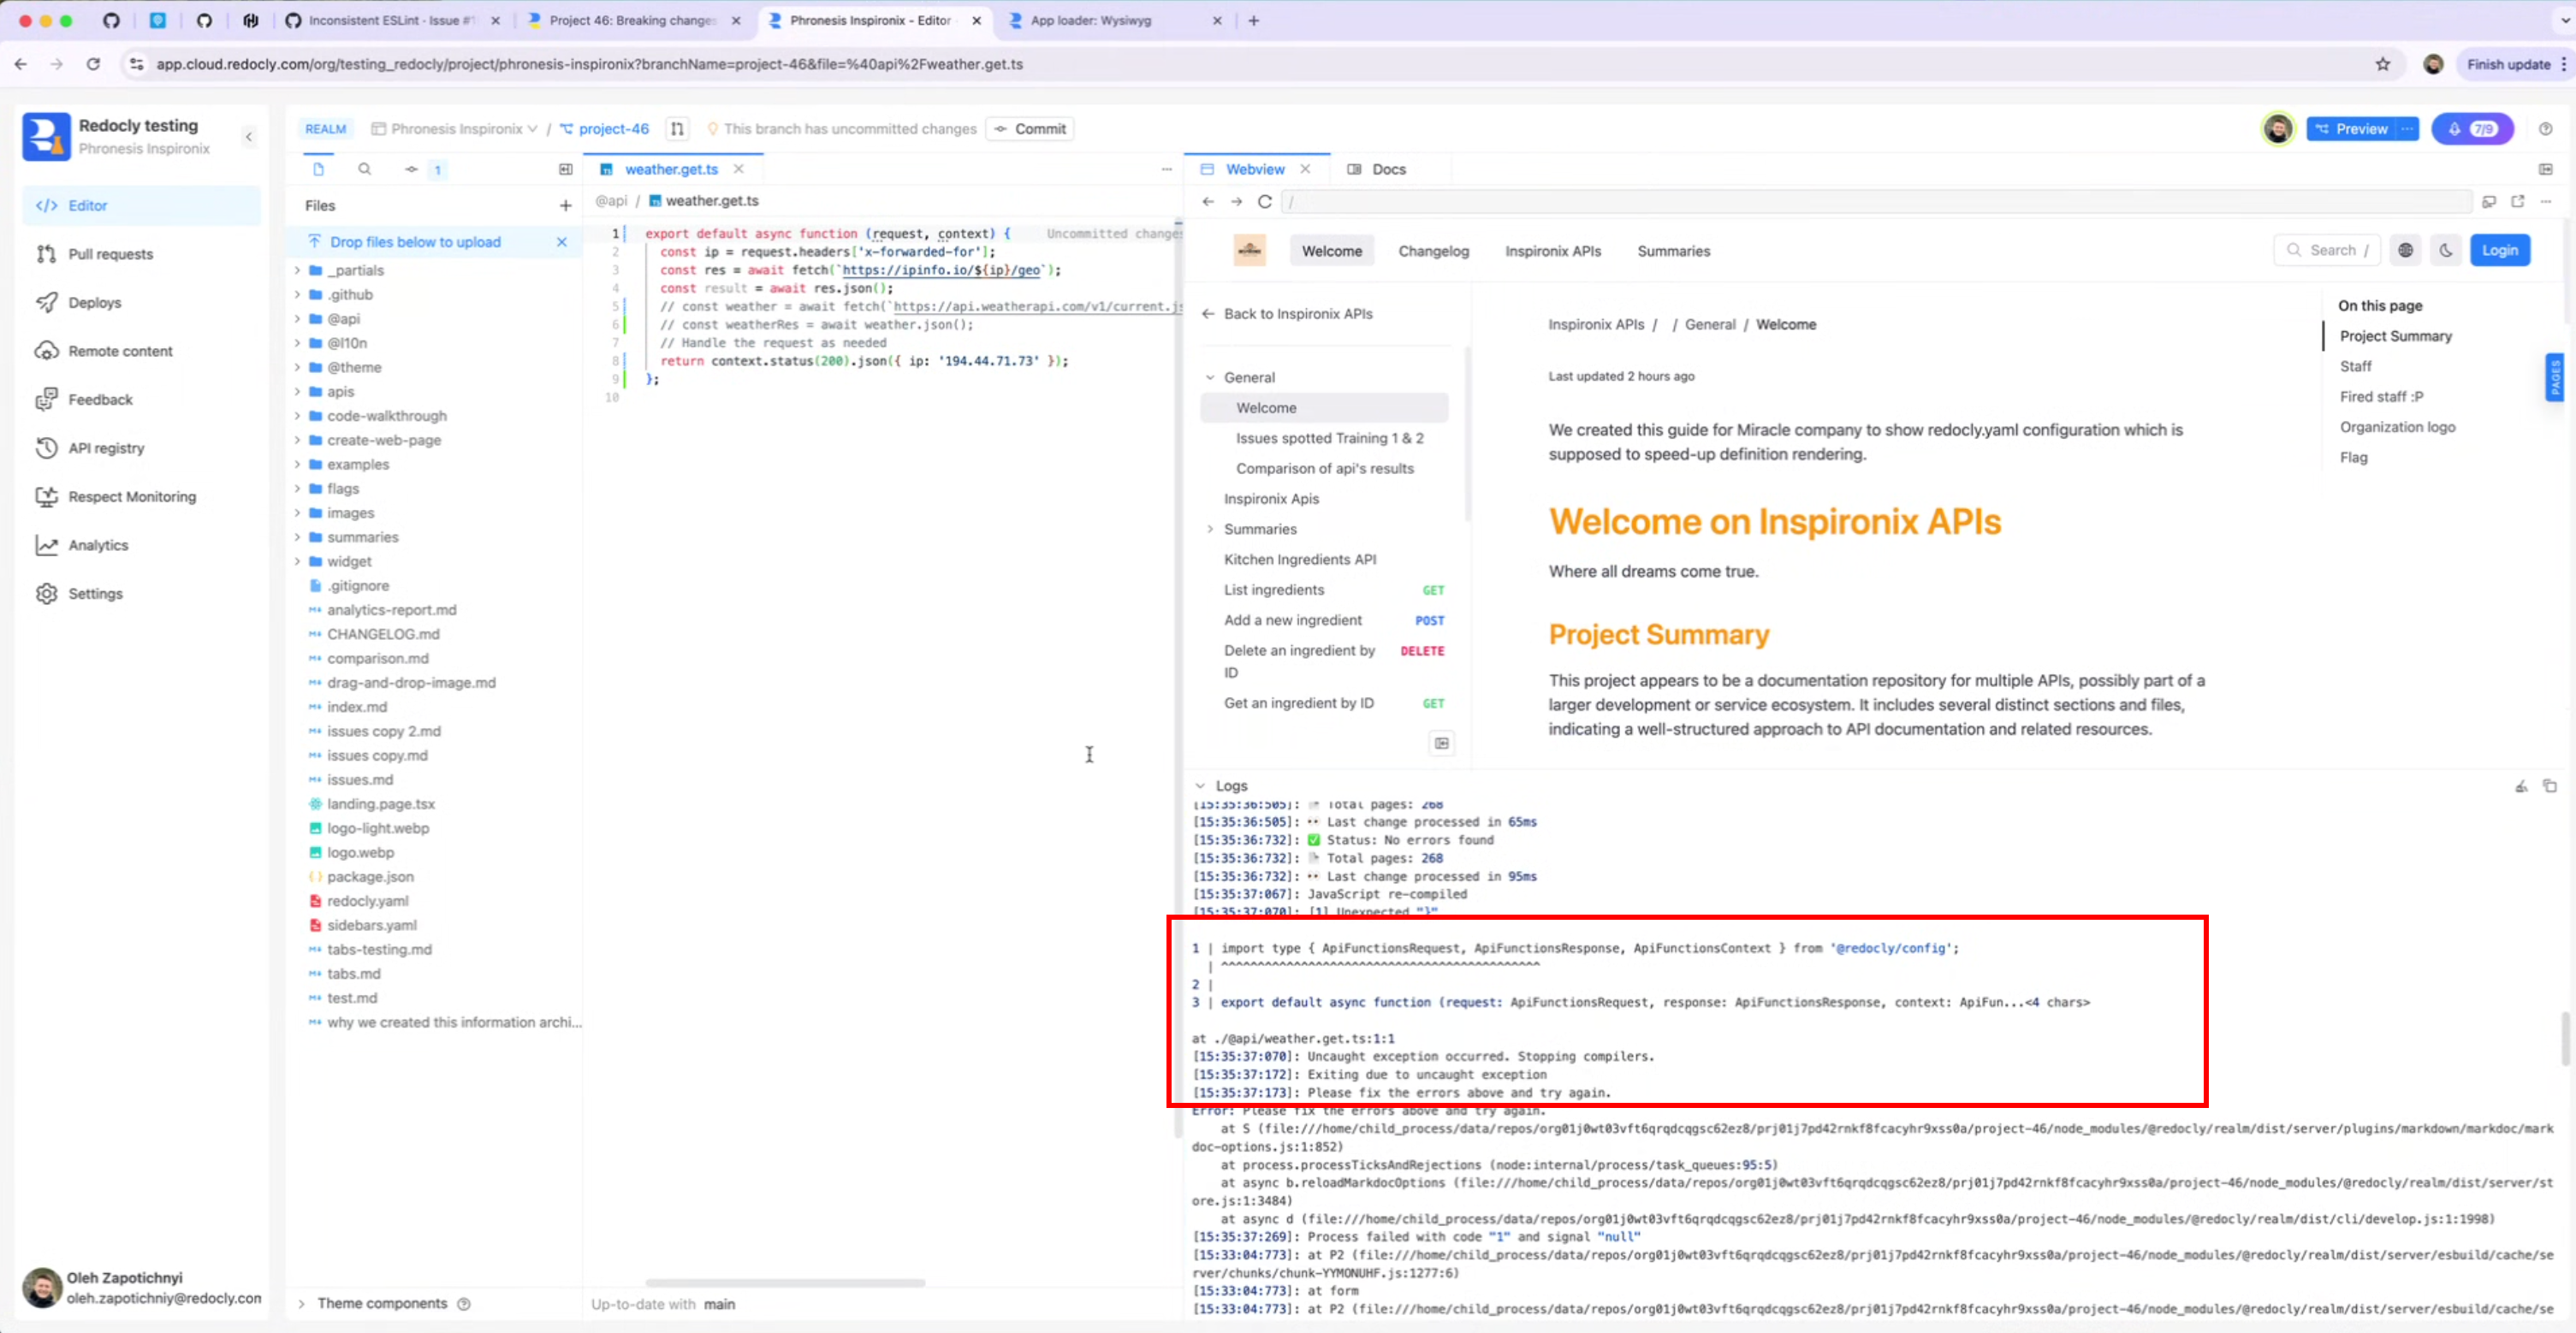
Task: Open the help icon in the top right
Action: pos(2545,128)
